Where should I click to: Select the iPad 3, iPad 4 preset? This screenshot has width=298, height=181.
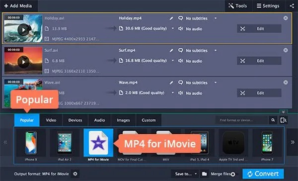pos(200,145)
